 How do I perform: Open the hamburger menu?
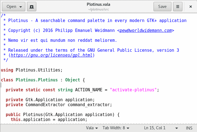[178, 7]
